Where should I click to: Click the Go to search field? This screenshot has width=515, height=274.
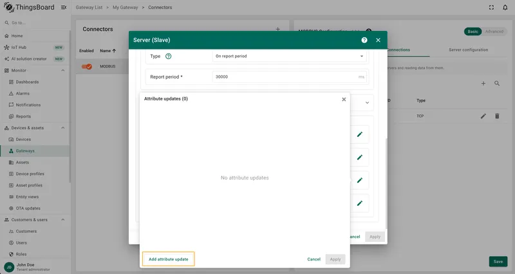pyautogui.click(x=35, y=23)
